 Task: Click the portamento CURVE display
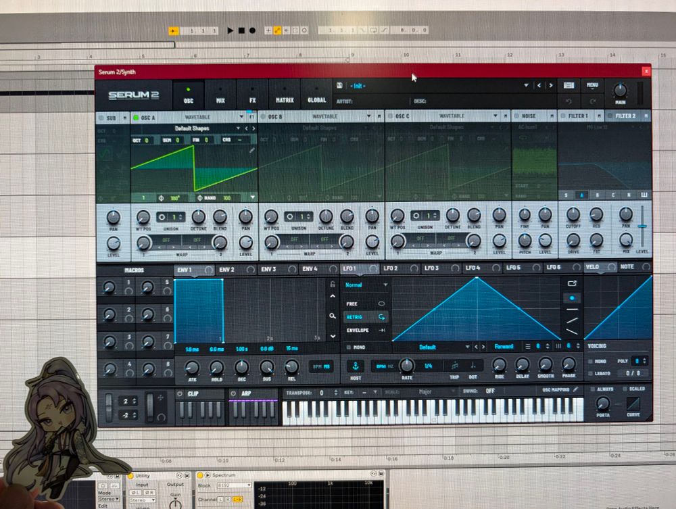[x=633, y=404]
